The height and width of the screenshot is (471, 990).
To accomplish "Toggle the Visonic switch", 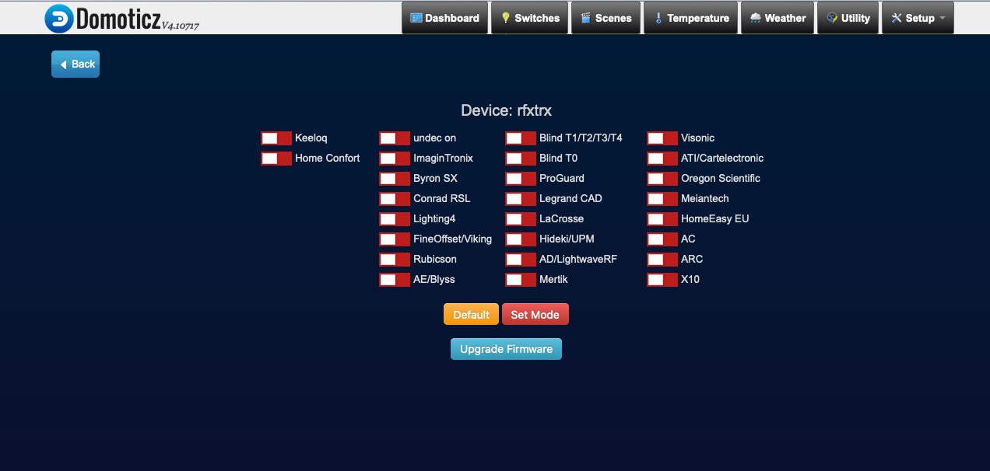I will point(662,138).
